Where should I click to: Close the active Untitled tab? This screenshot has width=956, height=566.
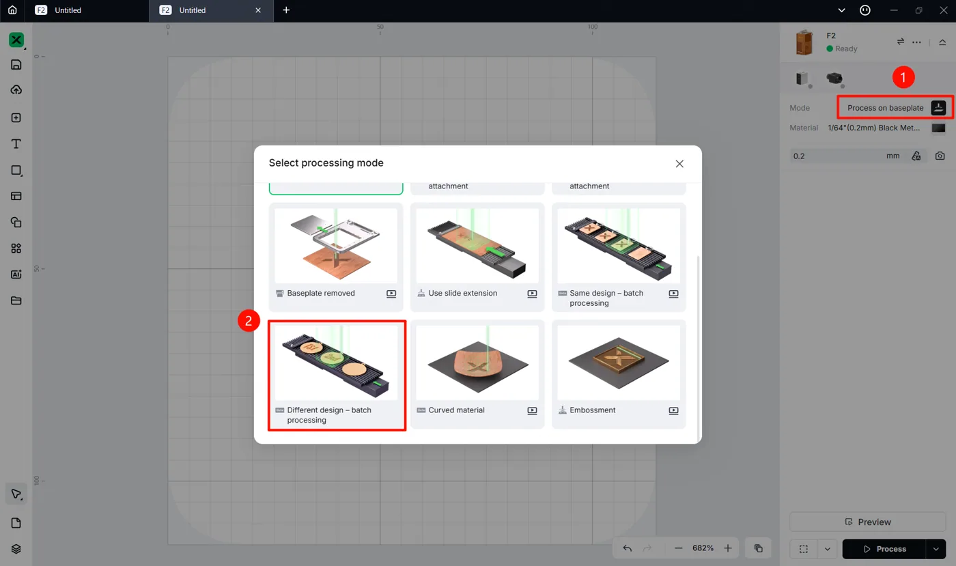click(x=257, y=10)
